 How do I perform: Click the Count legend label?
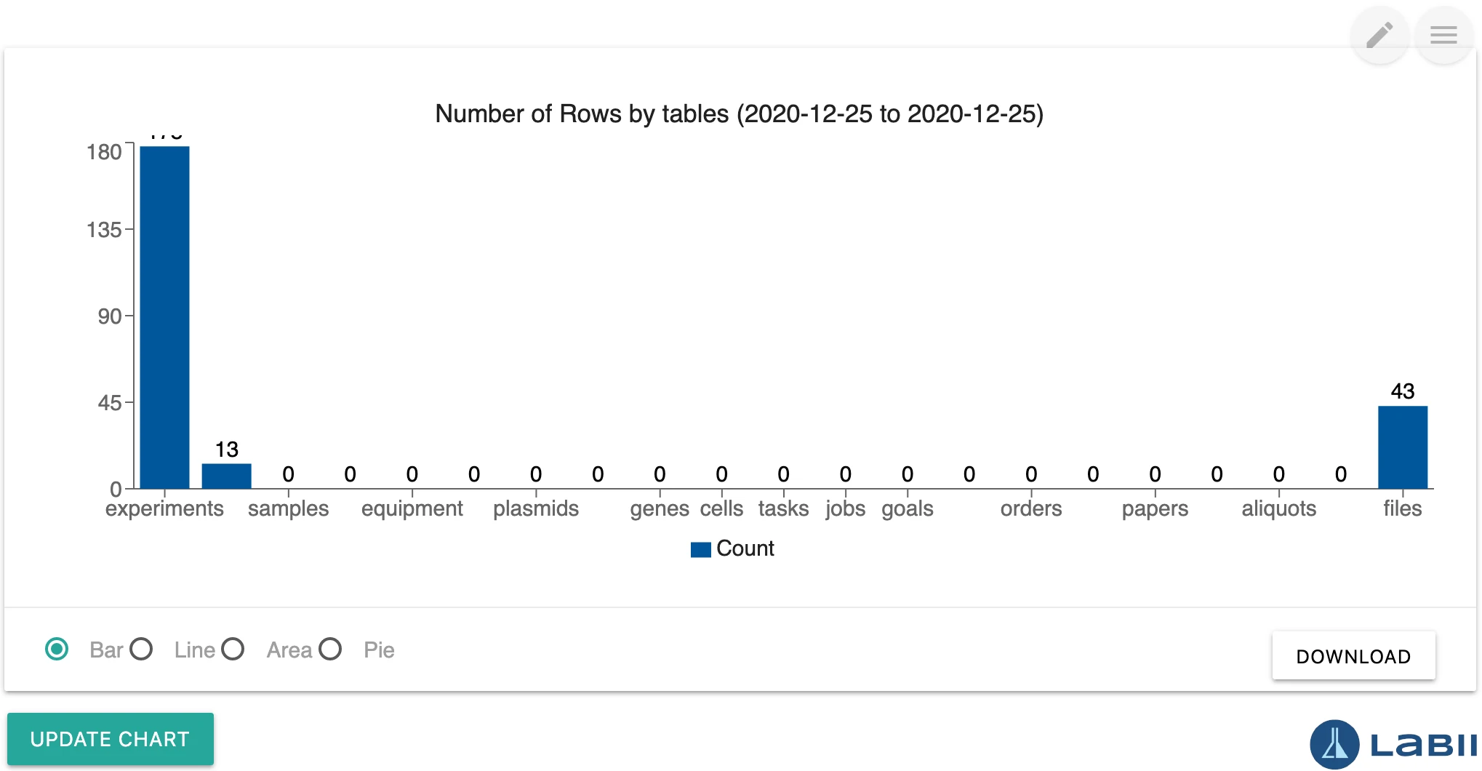[745, 548]
